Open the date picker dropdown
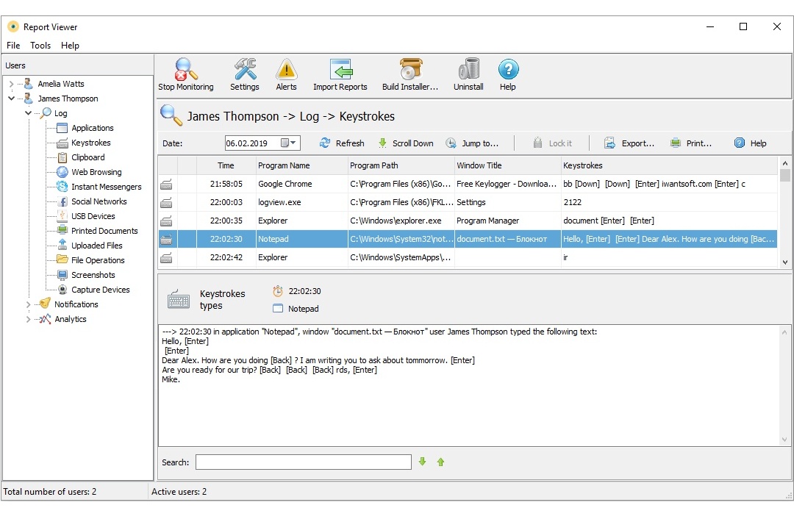 291,143
